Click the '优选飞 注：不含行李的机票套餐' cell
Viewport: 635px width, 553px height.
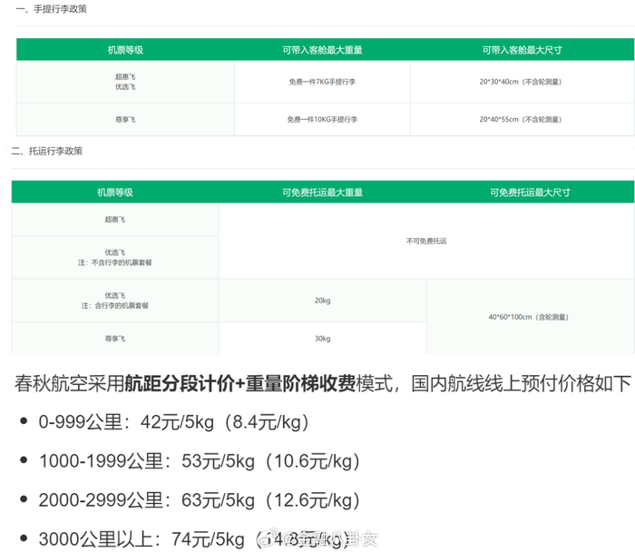[x=115, y=258]
